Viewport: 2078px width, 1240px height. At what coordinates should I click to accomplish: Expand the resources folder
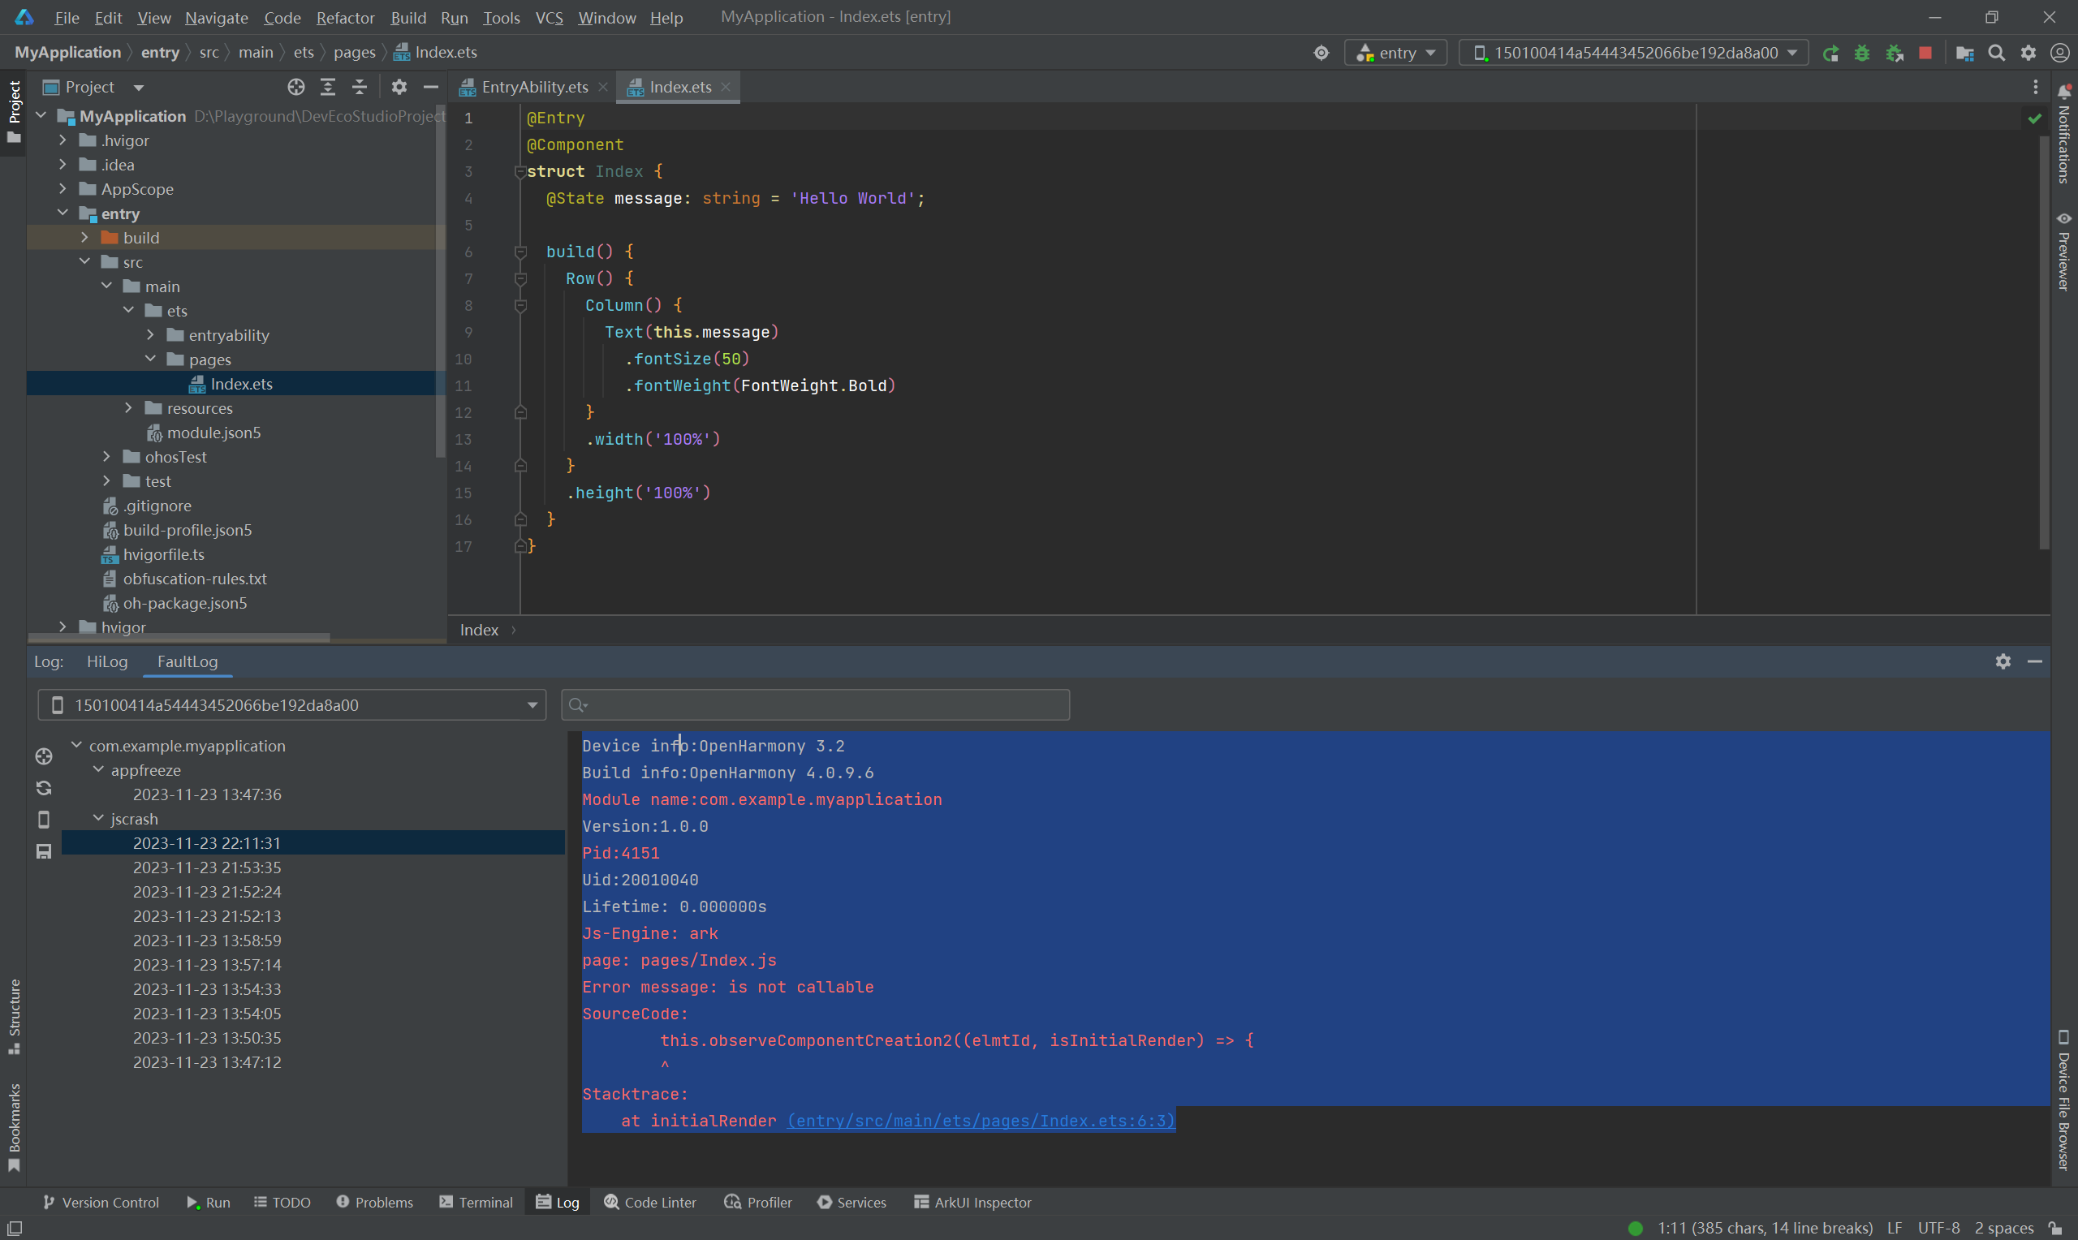click(x=129, y=407)
